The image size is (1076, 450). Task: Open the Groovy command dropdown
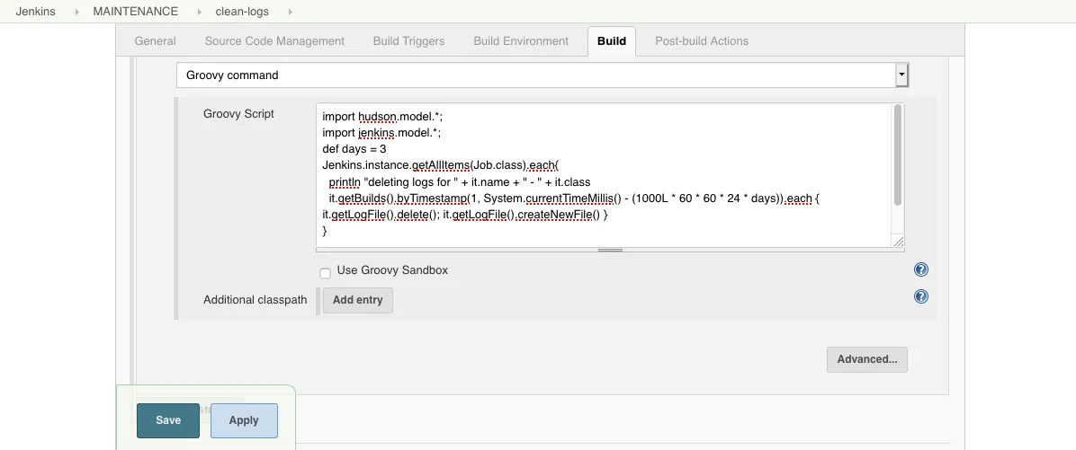click(901, 75)
